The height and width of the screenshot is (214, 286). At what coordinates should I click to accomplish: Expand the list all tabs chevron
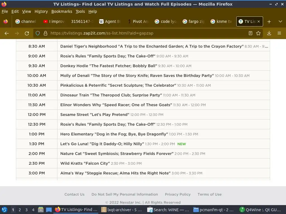point(280,21)
